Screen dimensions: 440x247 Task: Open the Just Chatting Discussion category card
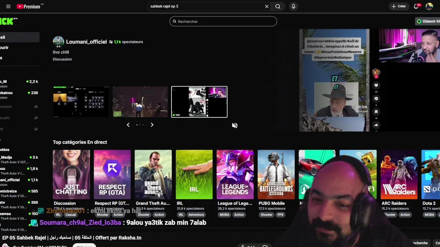(71, 174)
